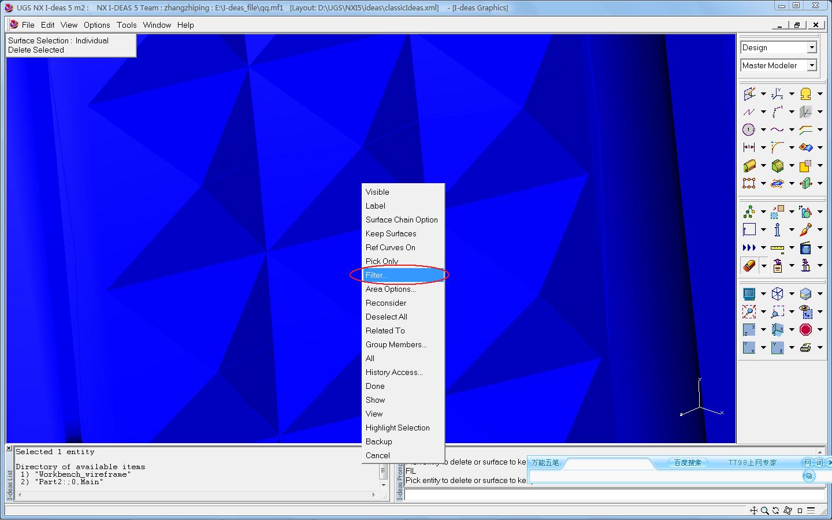Open the Options menu

pyautogui.click(x=96, y=25)
